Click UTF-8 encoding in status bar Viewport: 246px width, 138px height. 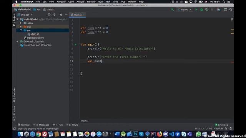209,128
